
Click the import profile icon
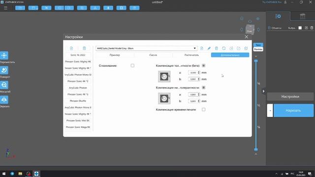click(231, 48)
